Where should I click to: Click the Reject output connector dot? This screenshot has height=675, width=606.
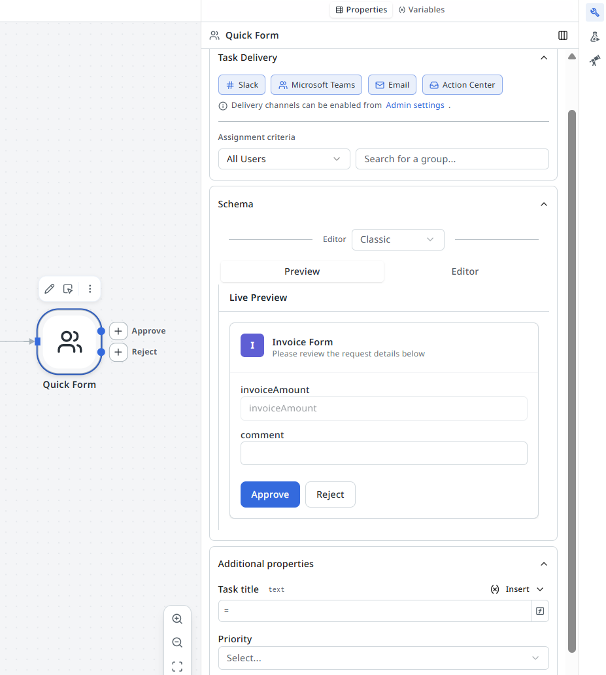(x=101, y=352)
